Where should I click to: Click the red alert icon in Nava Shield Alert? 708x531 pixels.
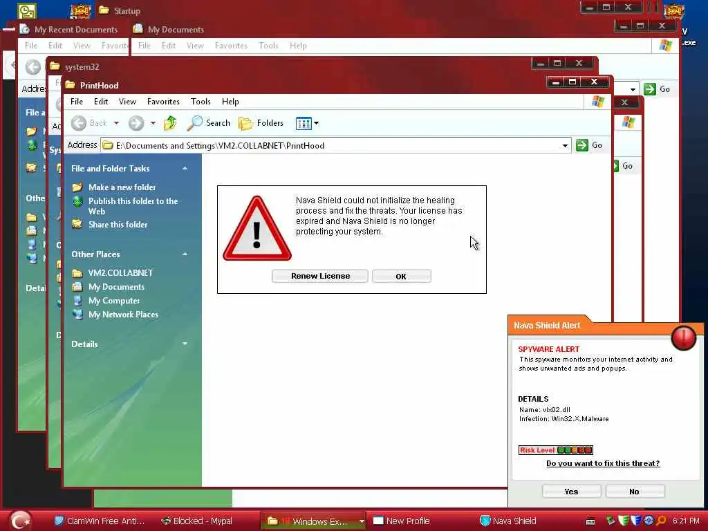coord(684,337)
